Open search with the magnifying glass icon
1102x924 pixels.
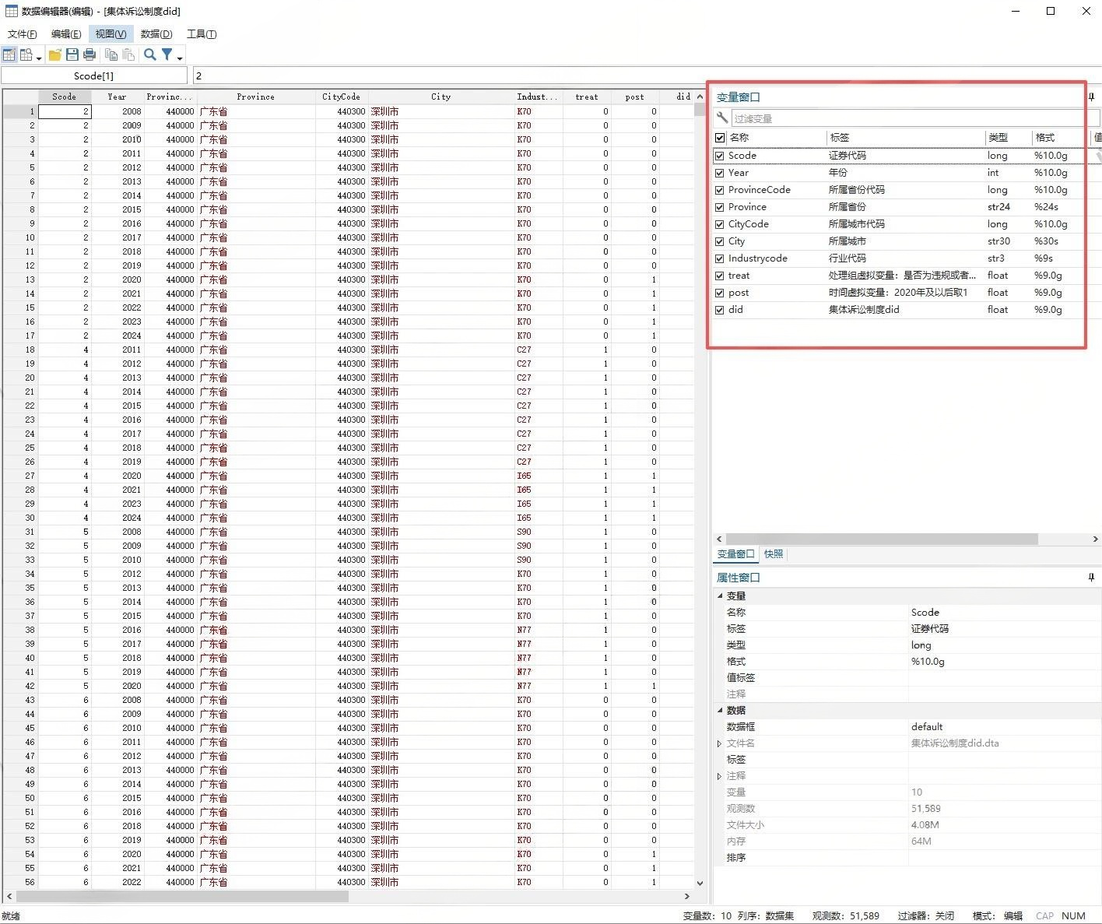pos(149,54)
